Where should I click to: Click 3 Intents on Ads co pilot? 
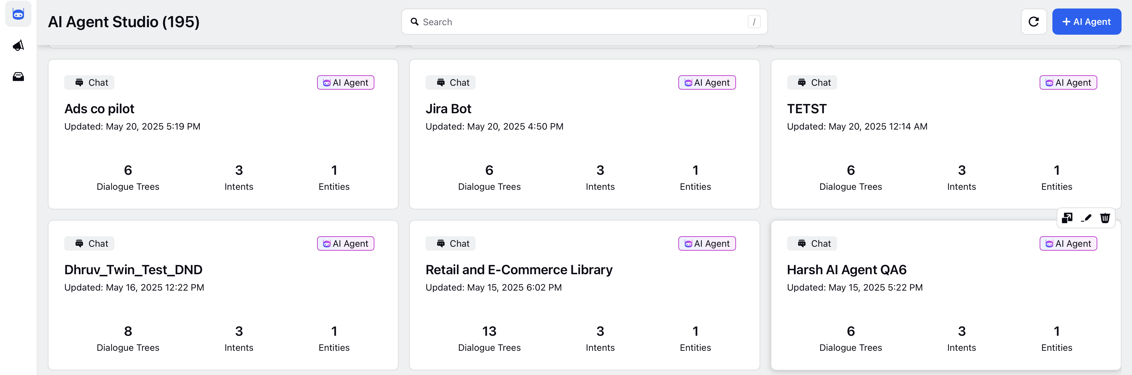[238, 177]
